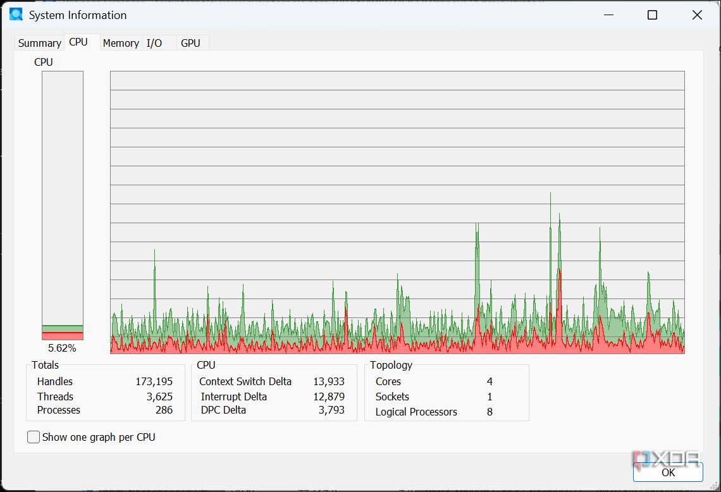The image size is (721, 492).
Task: Switch to the Summary tab
Action: pos(39,43)
